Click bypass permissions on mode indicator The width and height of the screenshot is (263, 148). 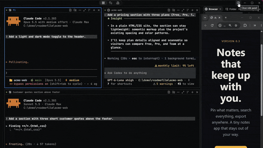[29, 84]
